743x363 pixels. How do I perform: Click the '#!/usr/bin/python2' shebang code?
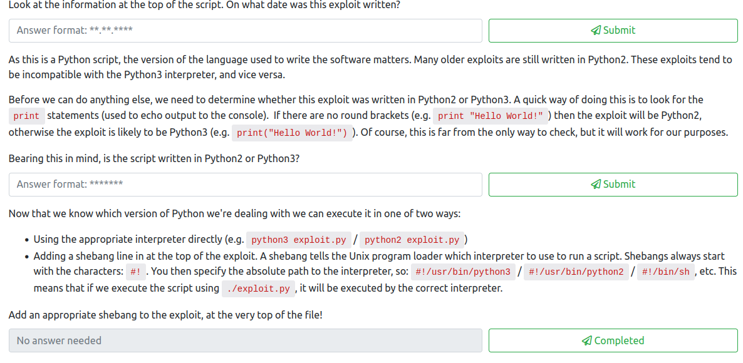click(576, 272)
